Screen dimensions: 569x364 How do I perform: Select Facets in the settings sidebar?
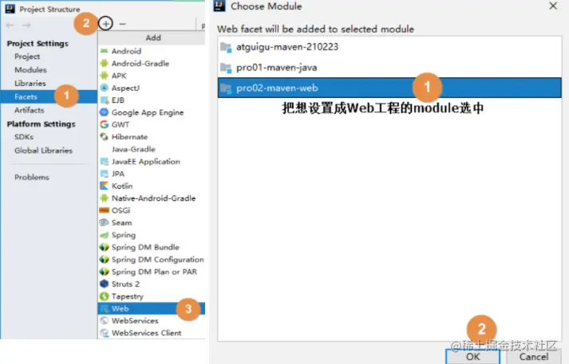click(x=49, y=96)
